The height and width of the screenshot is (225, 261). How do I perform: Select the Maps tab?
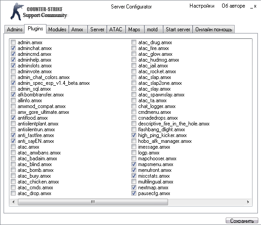[134, 29]
